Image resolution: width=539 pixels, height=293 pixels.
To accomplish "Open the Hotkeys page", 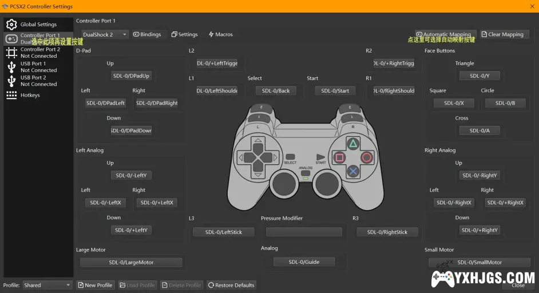I will pyautogui.click(x=30, y=95).
